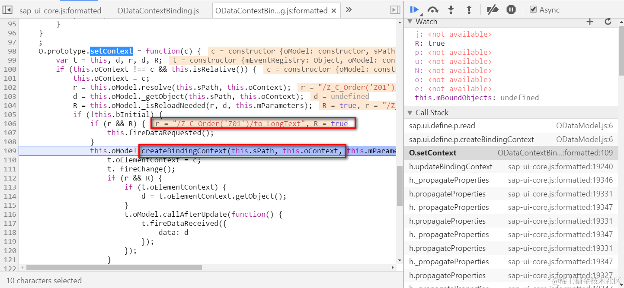
Task: Open sap-ui-core.js:formatted:19240 source link
Action: (560, 167)
